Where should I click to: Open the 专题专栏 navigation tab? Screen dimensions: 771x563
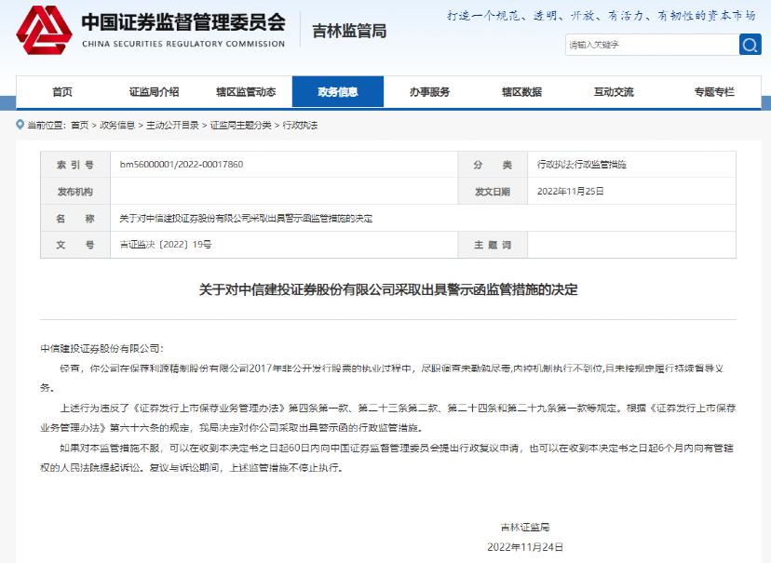(713, 92)
